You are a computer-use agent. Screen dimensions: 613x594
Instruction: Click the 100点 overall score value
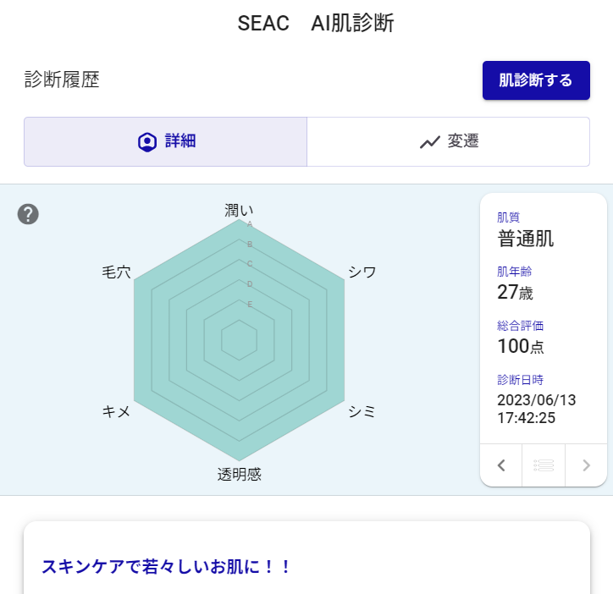[520, 345]
